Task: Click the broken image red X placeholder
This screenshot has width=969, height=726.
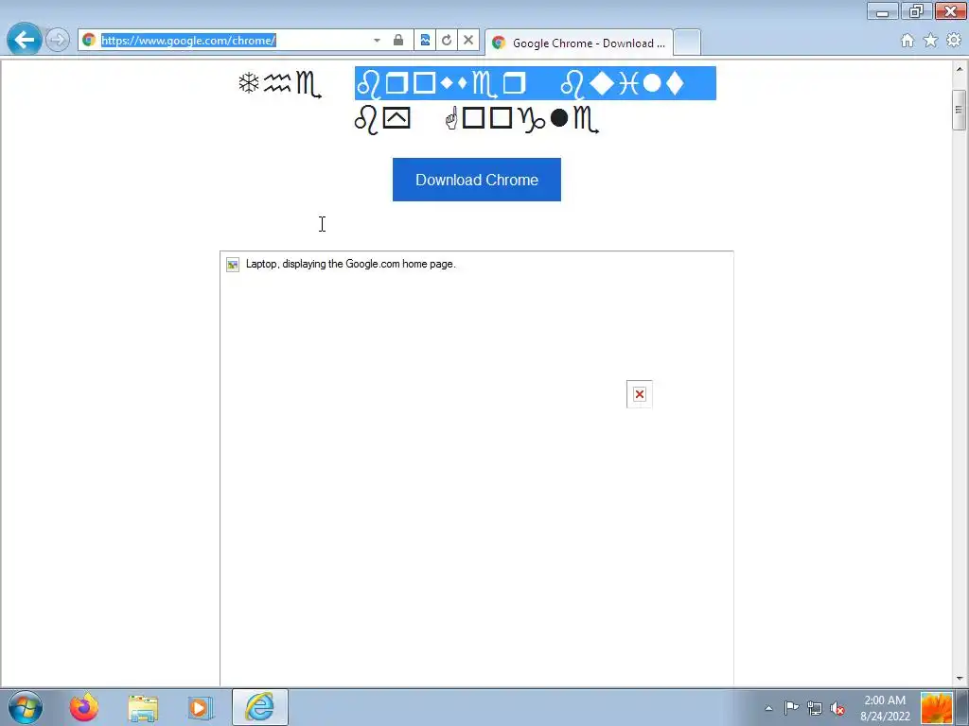Action: coord(640,394)
